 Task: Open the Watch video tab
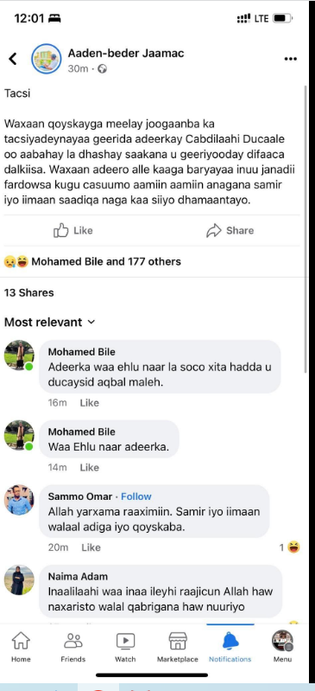coord(125,647)
